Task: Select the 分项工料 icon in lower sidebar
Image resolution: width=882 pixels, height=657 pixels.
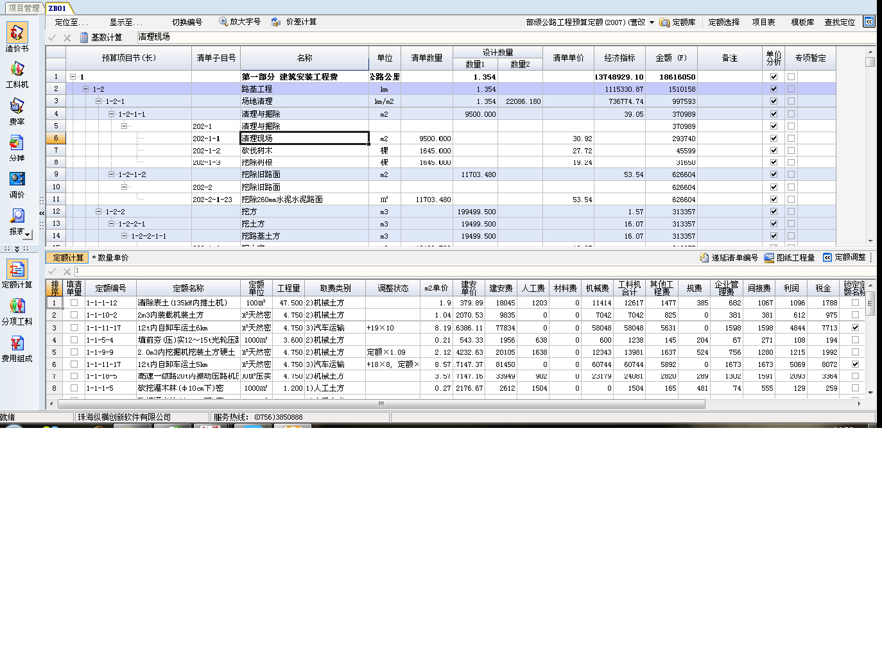Action: [x=17, y=307]
